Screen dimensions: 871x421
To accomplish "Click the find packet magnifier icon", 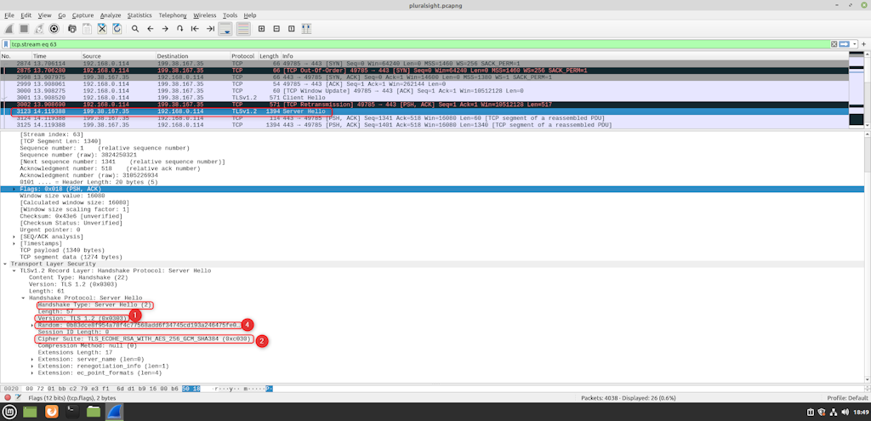I will 135,29.
